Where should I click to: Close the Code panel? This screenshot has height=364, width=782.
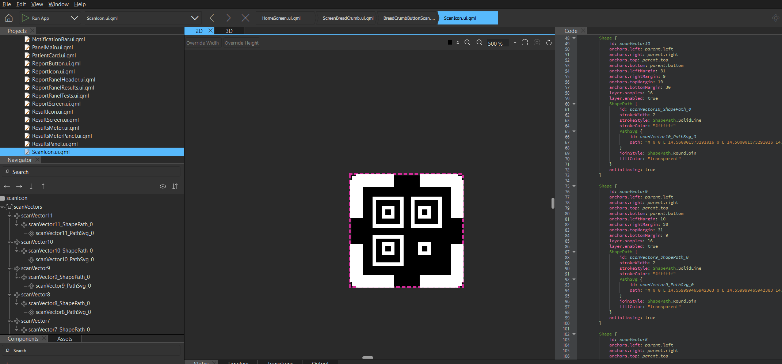(583, 31)
